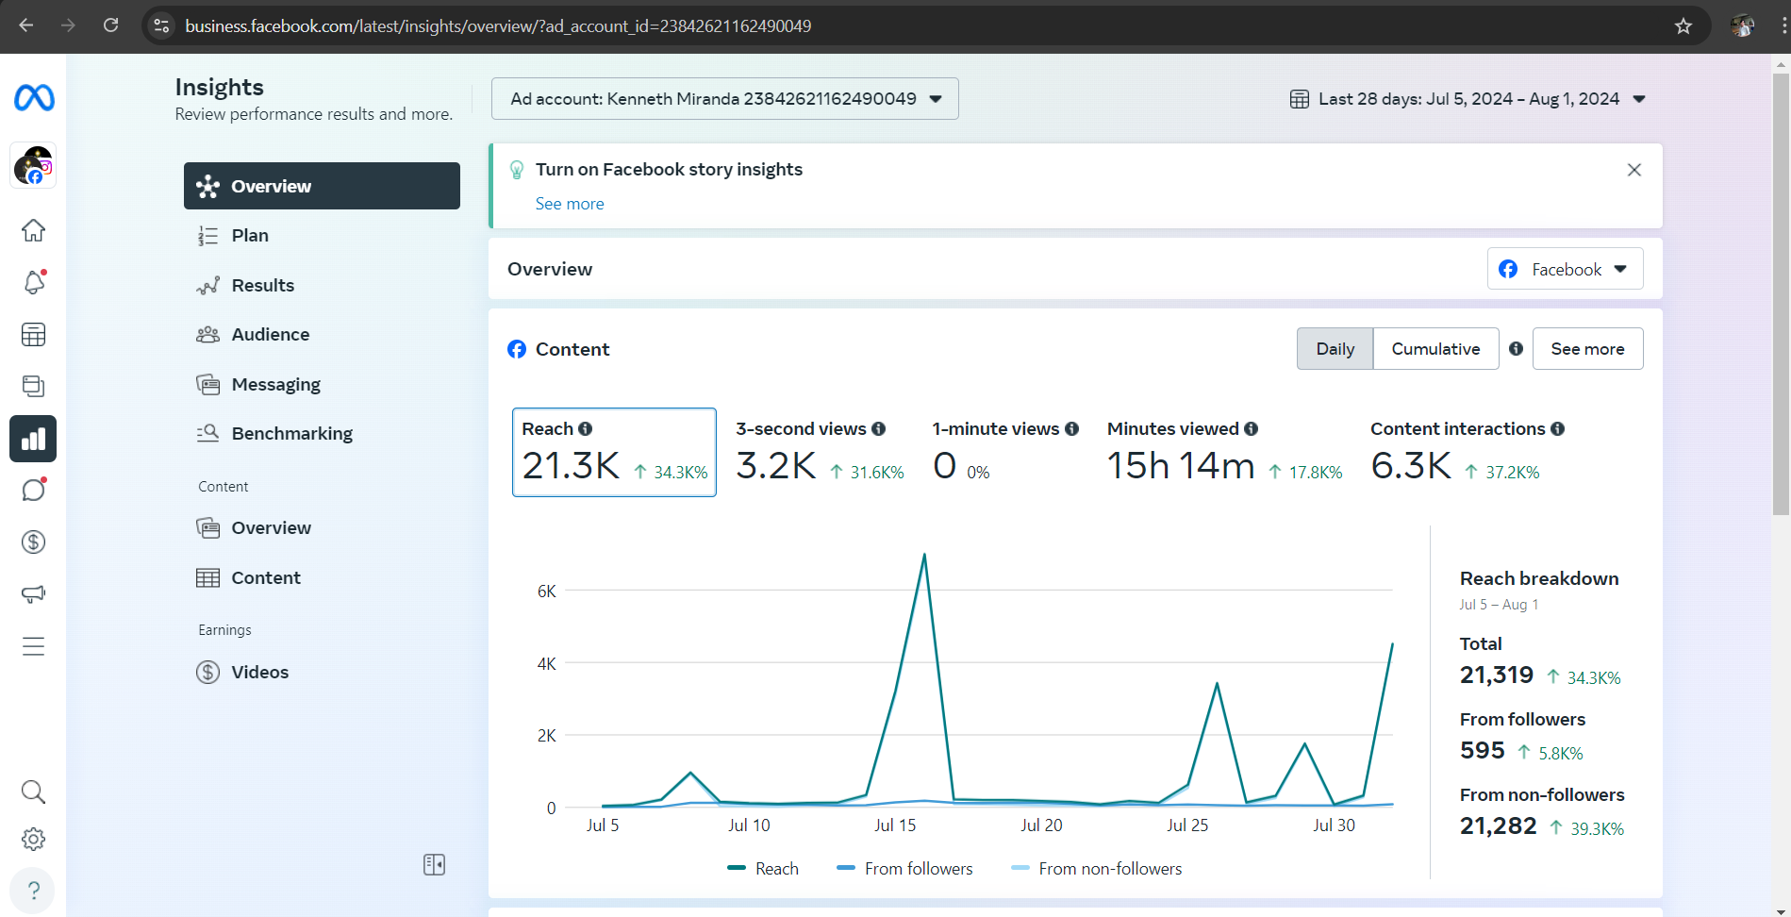Click the 21,282 From non-followers value
Image resolution: width=1791 pixels, height=917 pixels.
point(1498,825)
